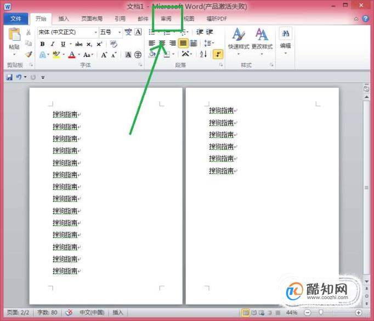Image resolution: width=374 pixels, height=321 pixels.
Task: Switch to the 页面布局 tab
Action: tap(92, 19)
